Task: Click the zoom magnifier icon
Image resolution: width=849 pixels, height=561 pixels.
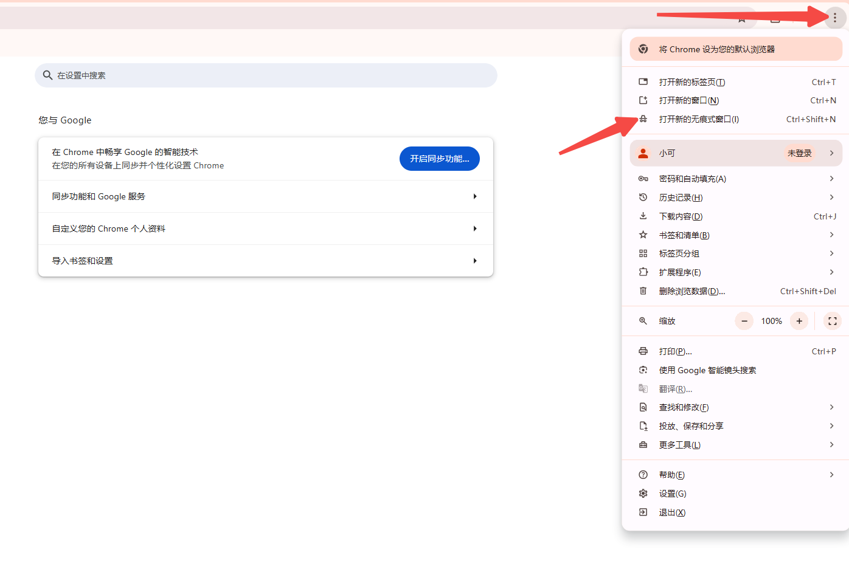Action: click(x=643, y=321)
